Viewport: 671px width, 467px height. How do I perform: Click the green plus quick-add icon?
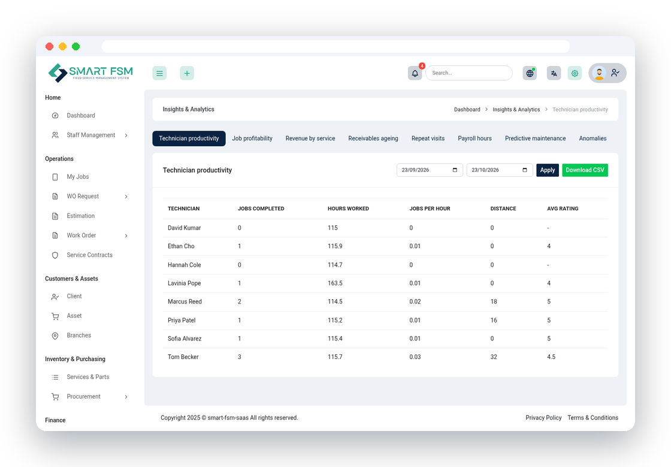click(187, 73)
